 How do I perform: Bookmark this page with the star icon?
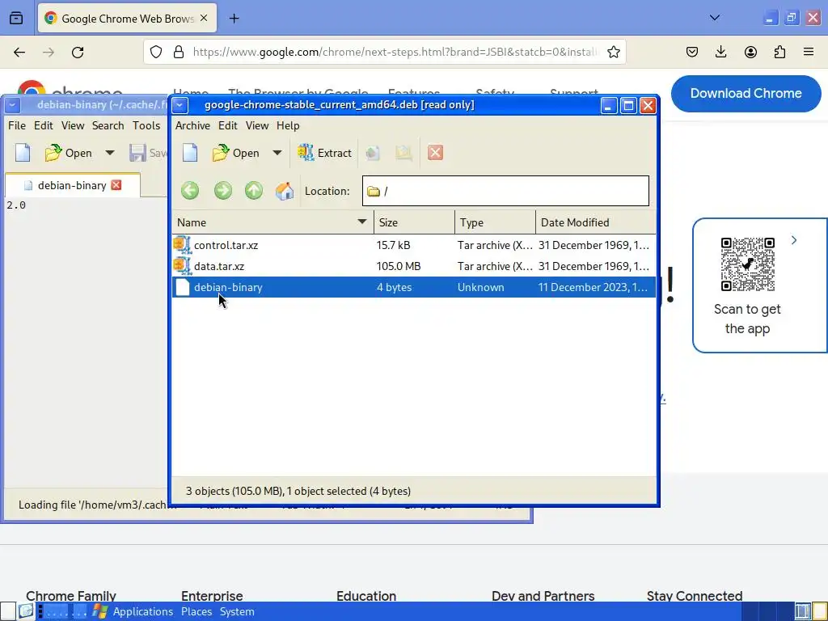(x=613, y=52)
